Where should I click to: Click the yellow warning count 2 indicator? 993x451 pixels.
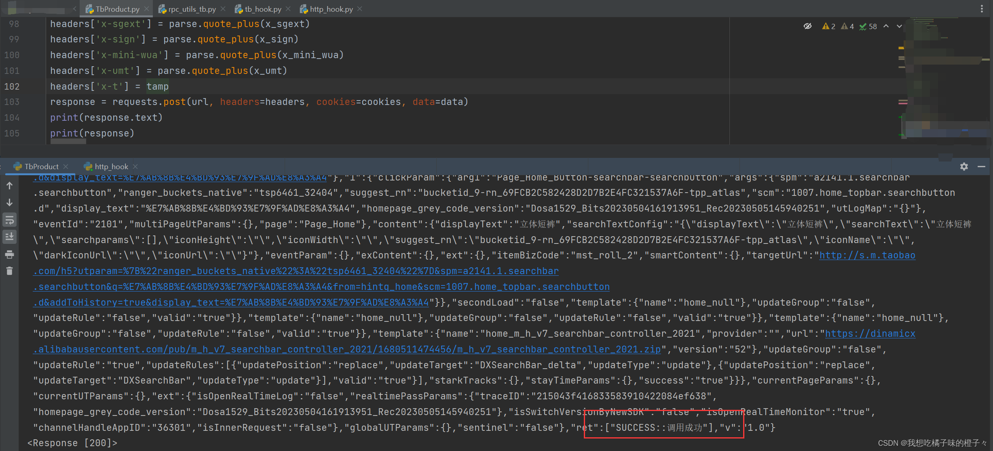(x=829, y=26)
